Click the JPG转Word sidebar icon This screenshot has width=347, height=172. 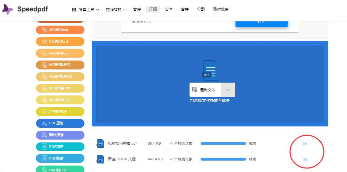[x=44, y=30]
